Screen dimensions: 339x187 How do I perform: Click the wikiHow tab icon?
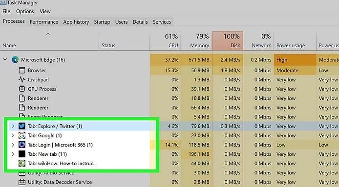click(x=22, y=163)
